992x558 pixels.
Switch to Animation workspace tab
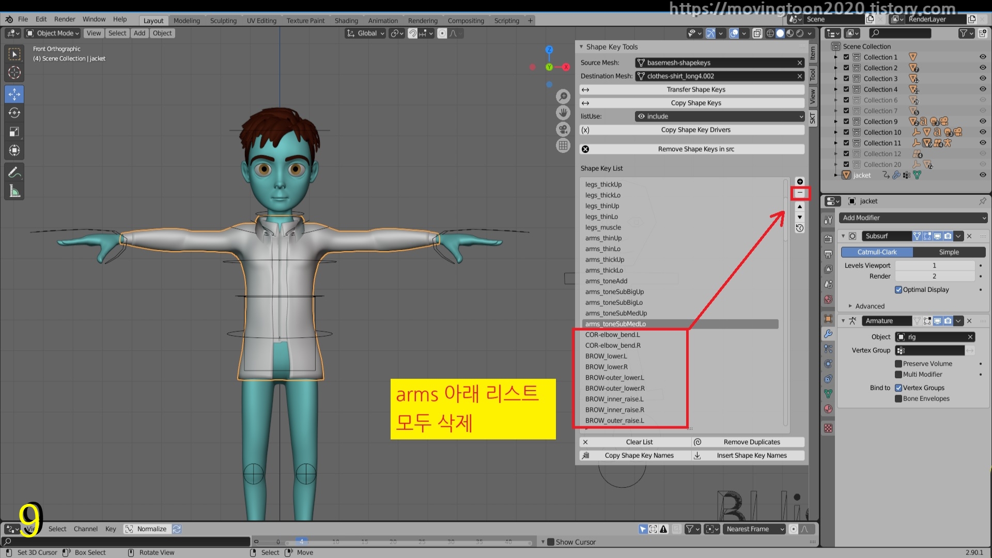click(x=383, y=21)
